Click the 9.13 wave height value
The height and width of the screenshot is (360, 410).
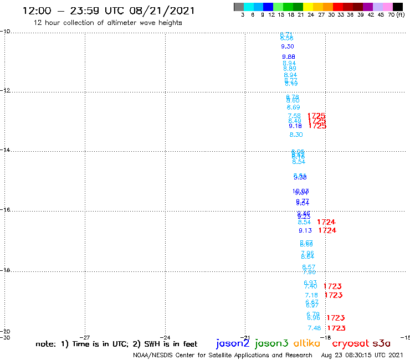305,230
